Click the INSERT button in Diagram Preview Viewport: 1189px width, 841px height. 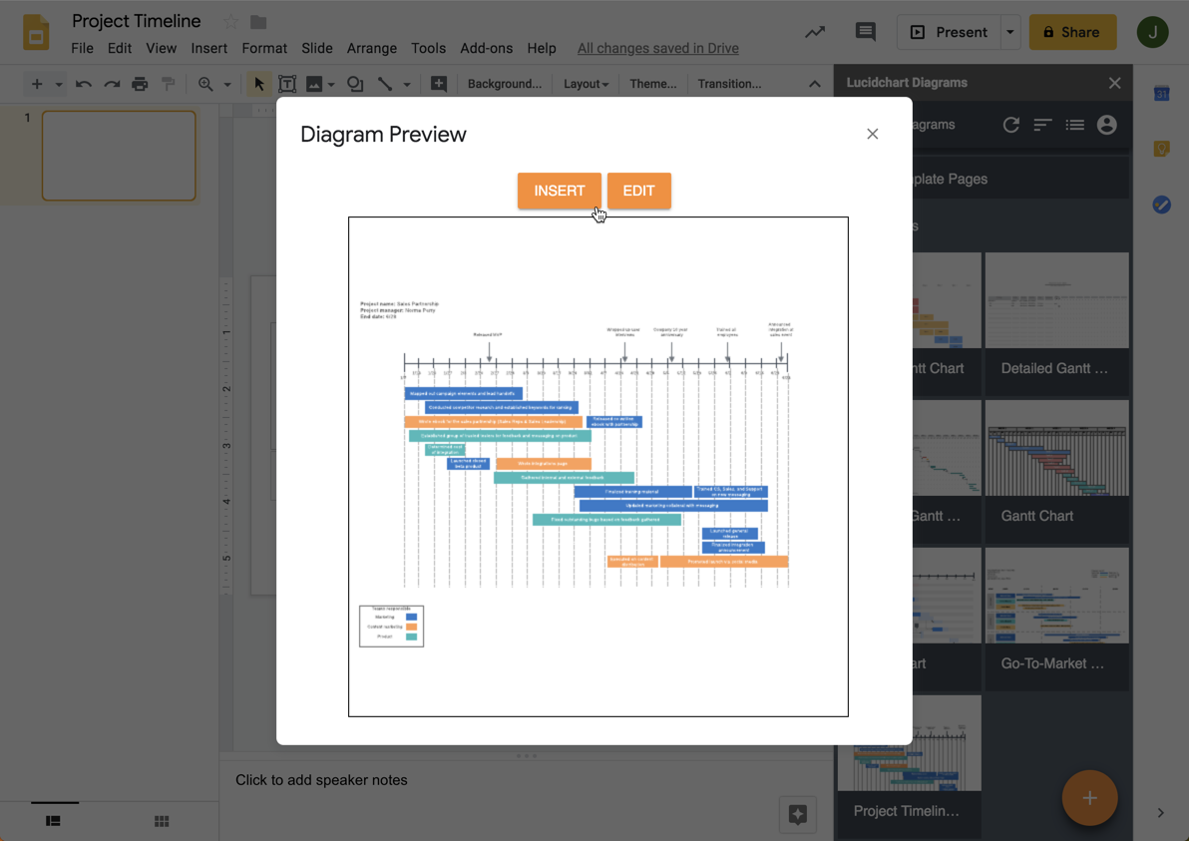559,191
